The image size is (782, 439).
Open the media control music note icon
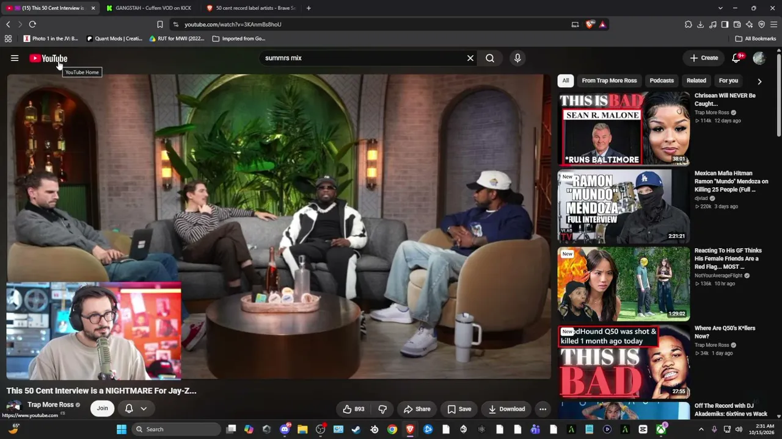click(x=713, y=24)
